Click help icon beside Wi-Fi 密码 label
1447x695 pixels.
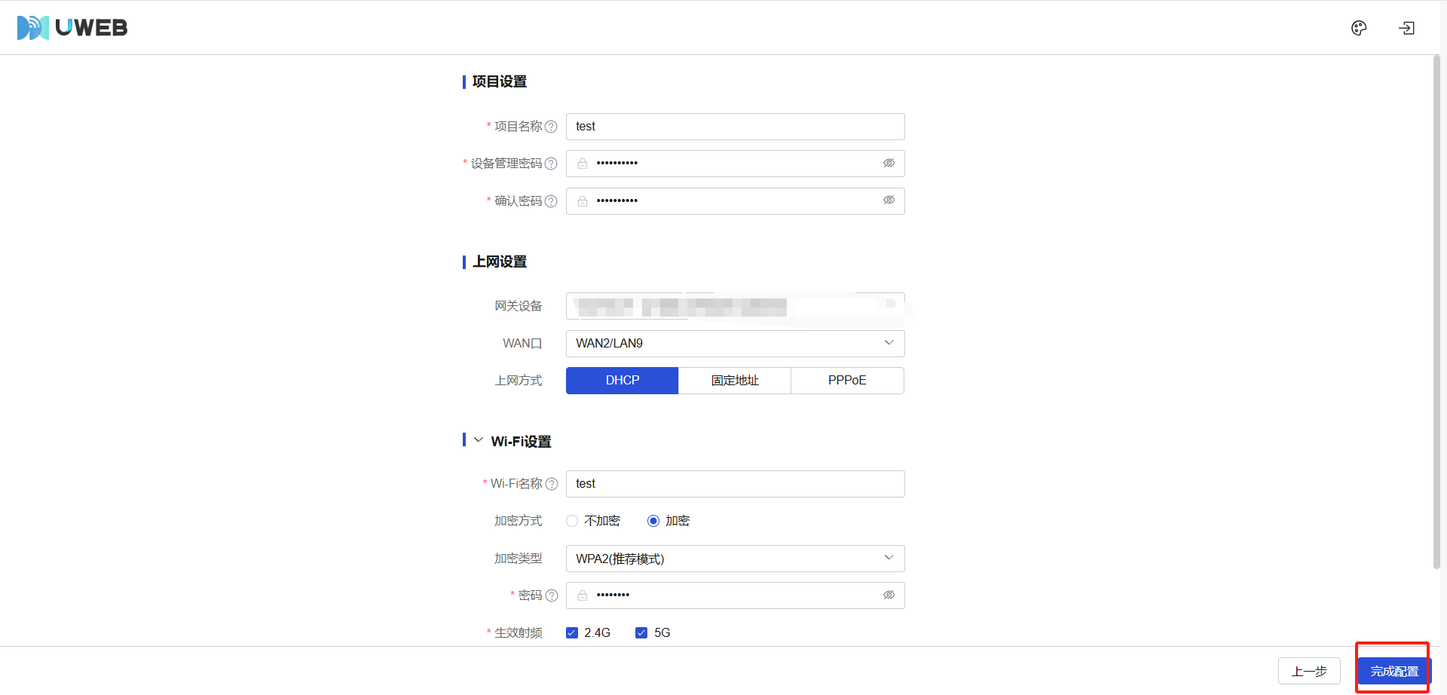(x=551, y=595)
